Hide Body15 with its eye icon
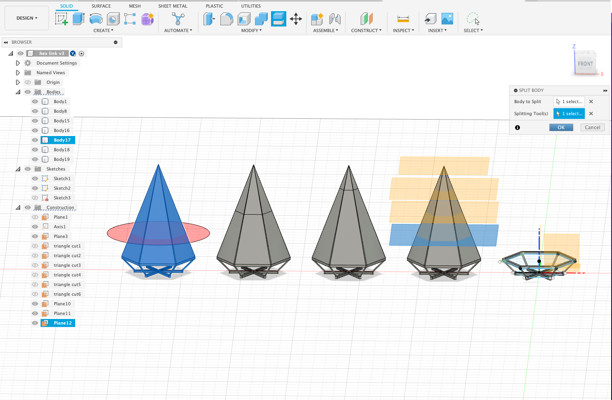This screenshot has width=612, height=400. pos(35,121)
